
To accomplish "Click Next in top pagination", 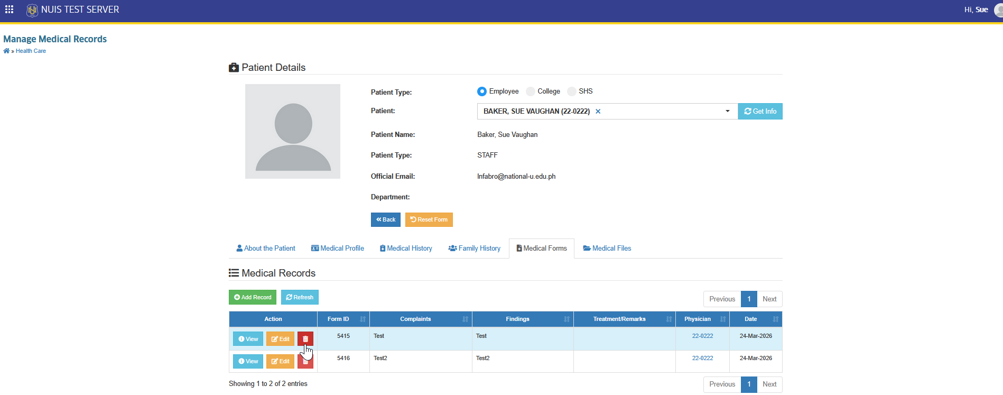I will (770, 299).
